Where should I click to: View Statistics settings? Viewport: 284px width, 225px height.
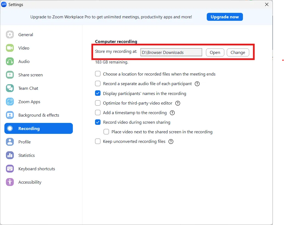[x=27, y=155]
